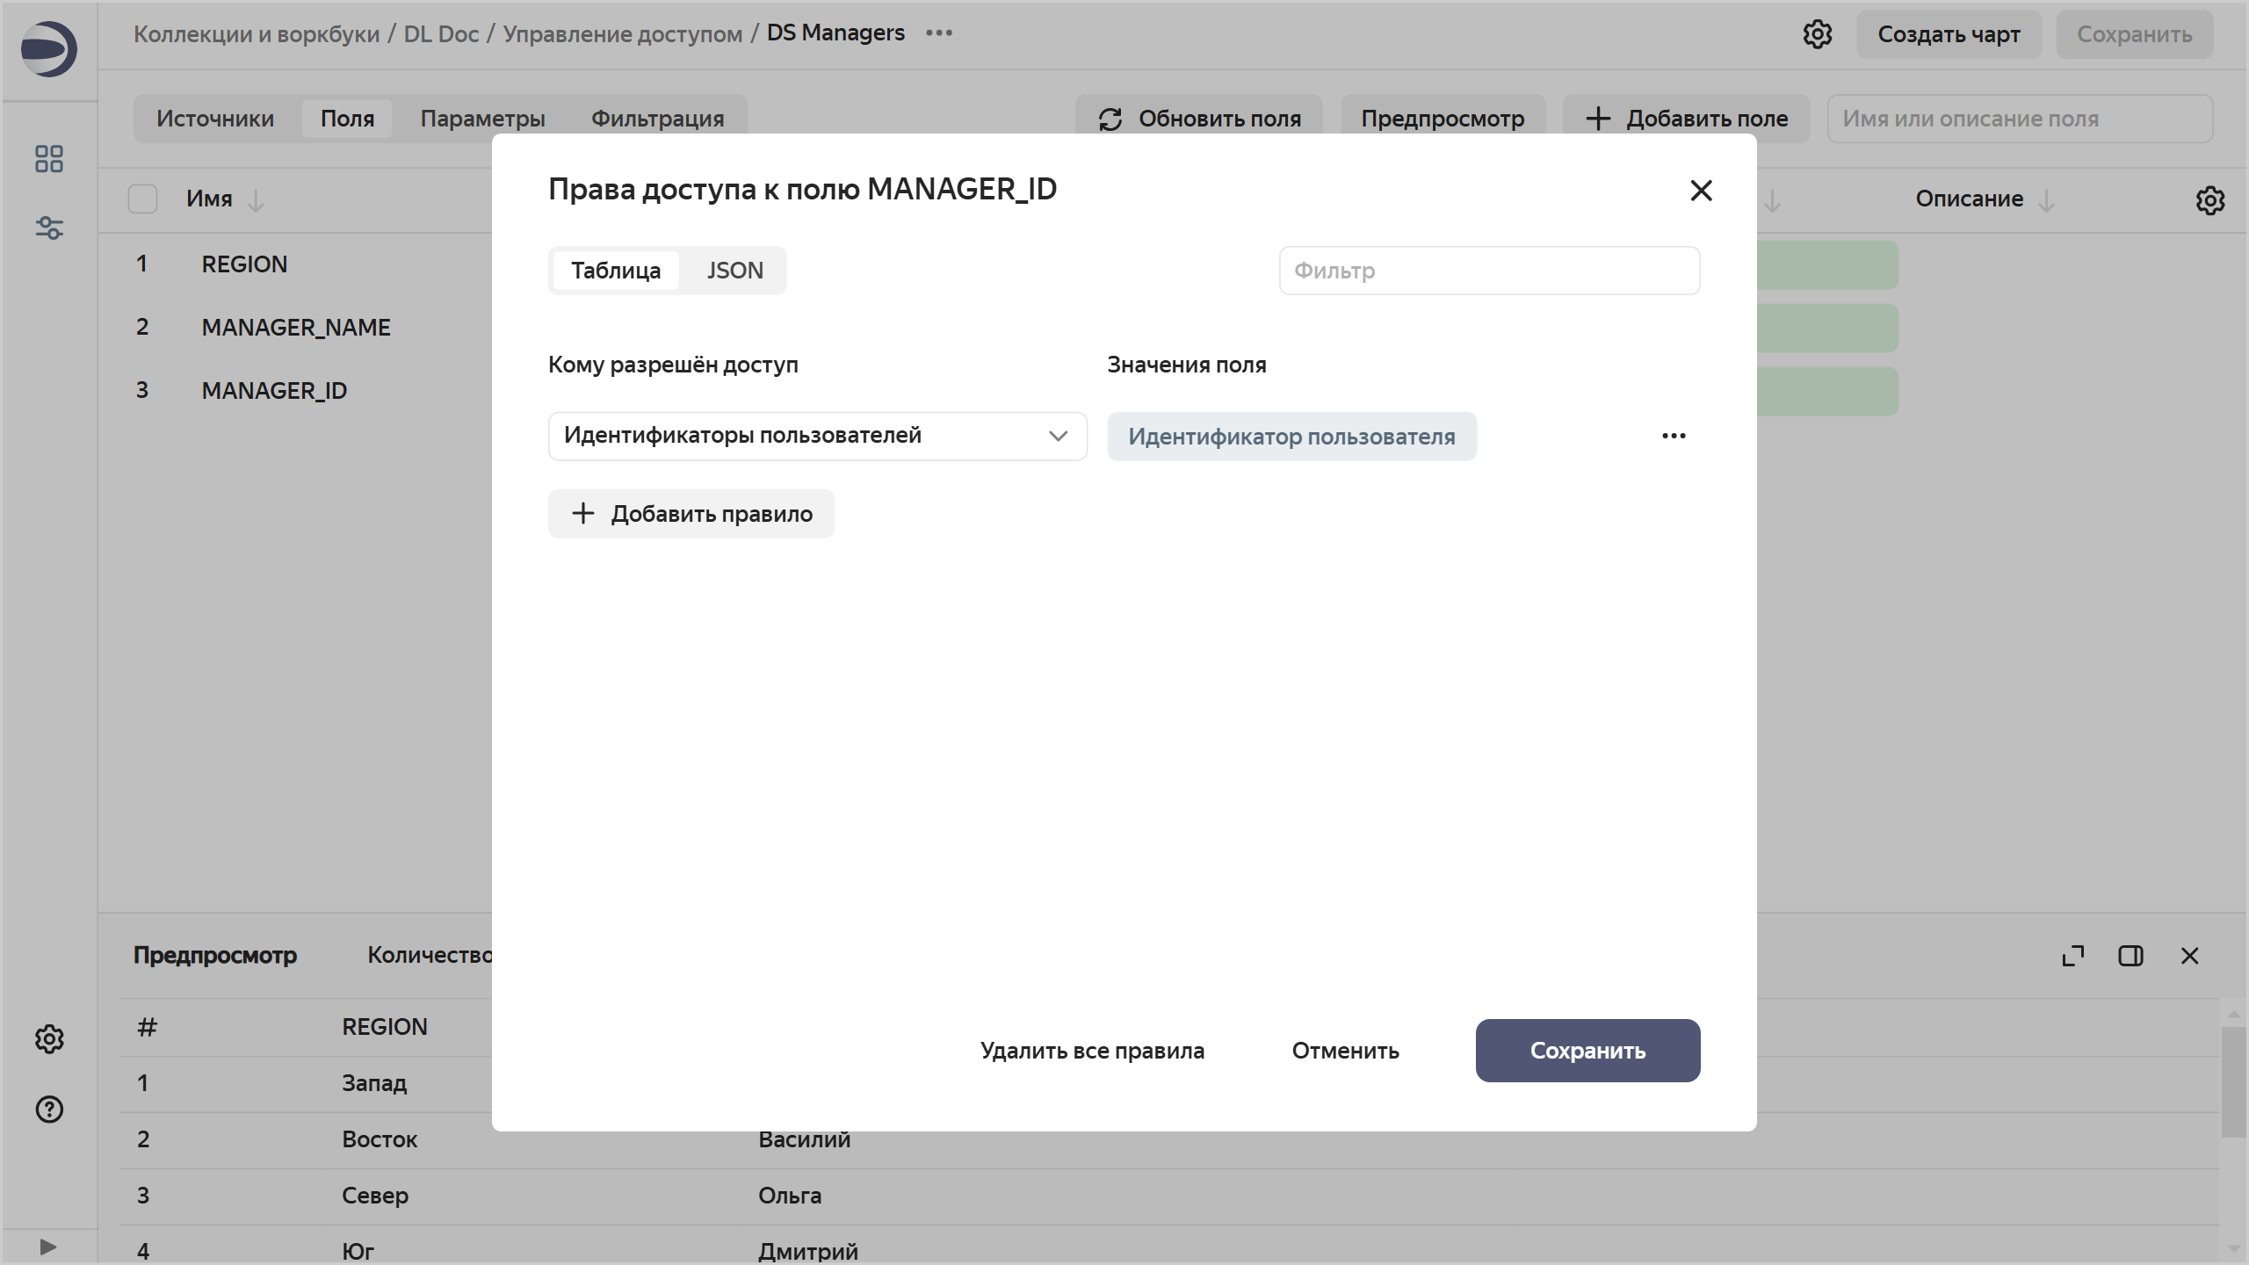Expand the collapsed left sidebar panel arrow
The image size is (2249, 1265).
click(x=49, y=1246)
